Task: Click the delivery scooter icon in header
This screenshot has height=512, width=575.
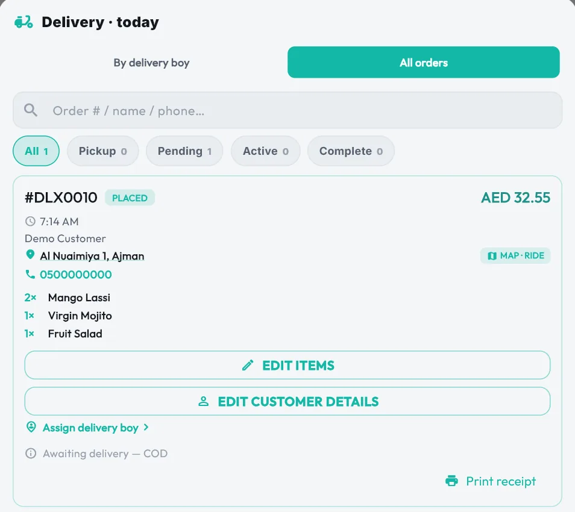Action: (x=24, y=22)
